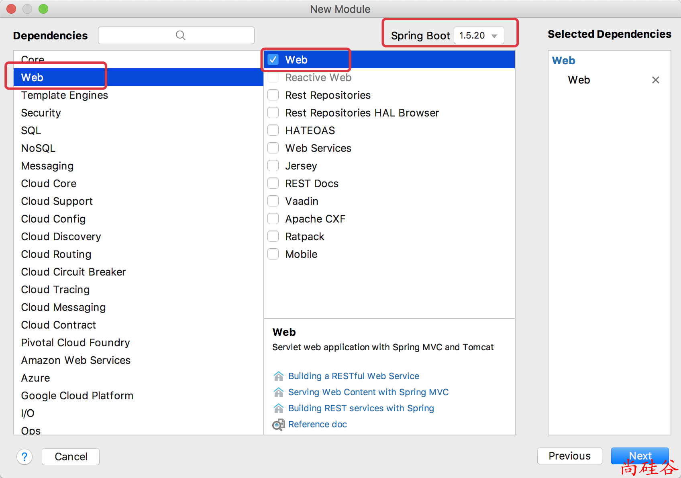Select the Template Engines category
The width and height of the screenshot is (681, 478).
tap(138, 95)
